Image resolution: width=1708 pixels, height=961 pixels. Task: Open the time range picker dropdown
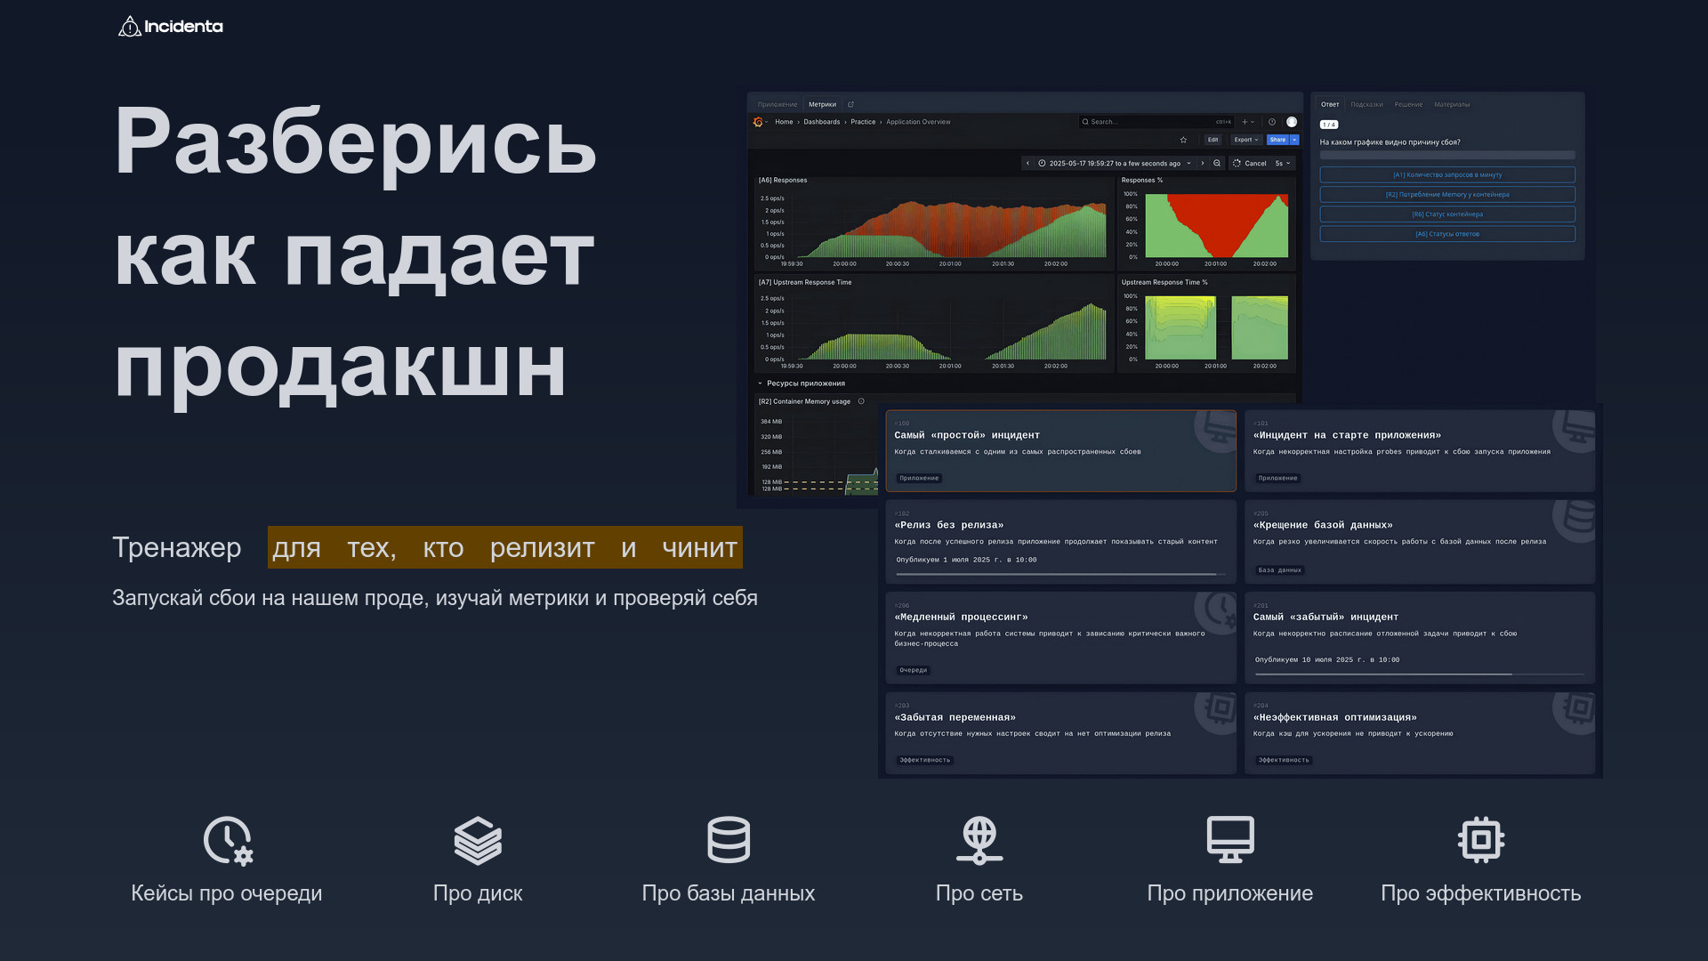(1115, 164)
